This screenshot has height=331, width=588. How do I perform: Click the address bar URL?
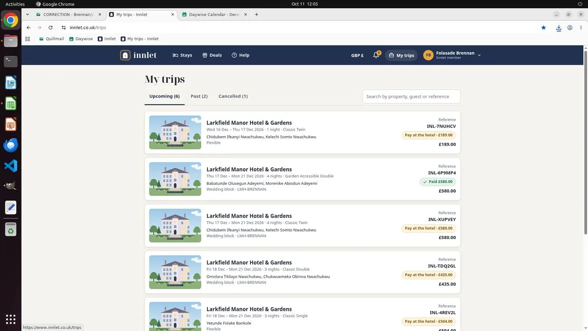click(88, 28)
